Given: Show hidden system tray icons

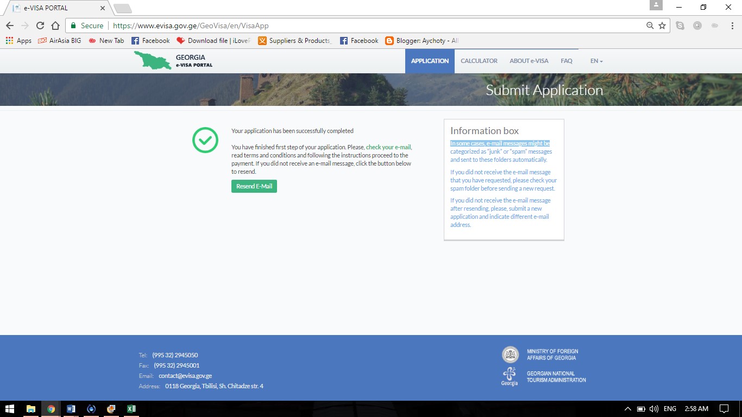Looking at the screenshot, I should point(628,409).
